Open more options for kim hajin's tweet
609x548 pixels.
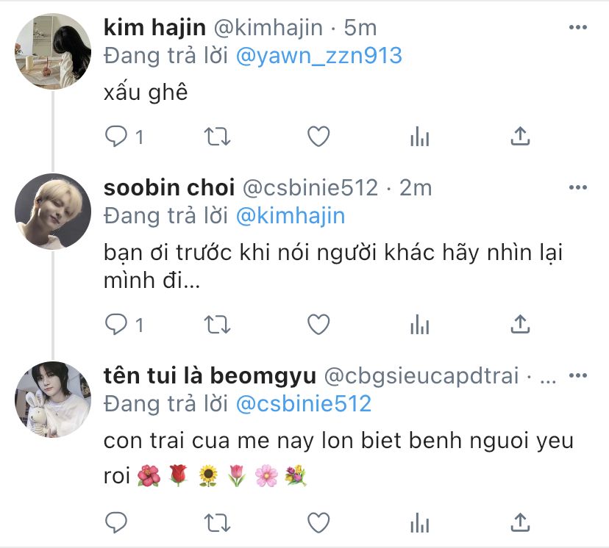[x=577, y=27]
